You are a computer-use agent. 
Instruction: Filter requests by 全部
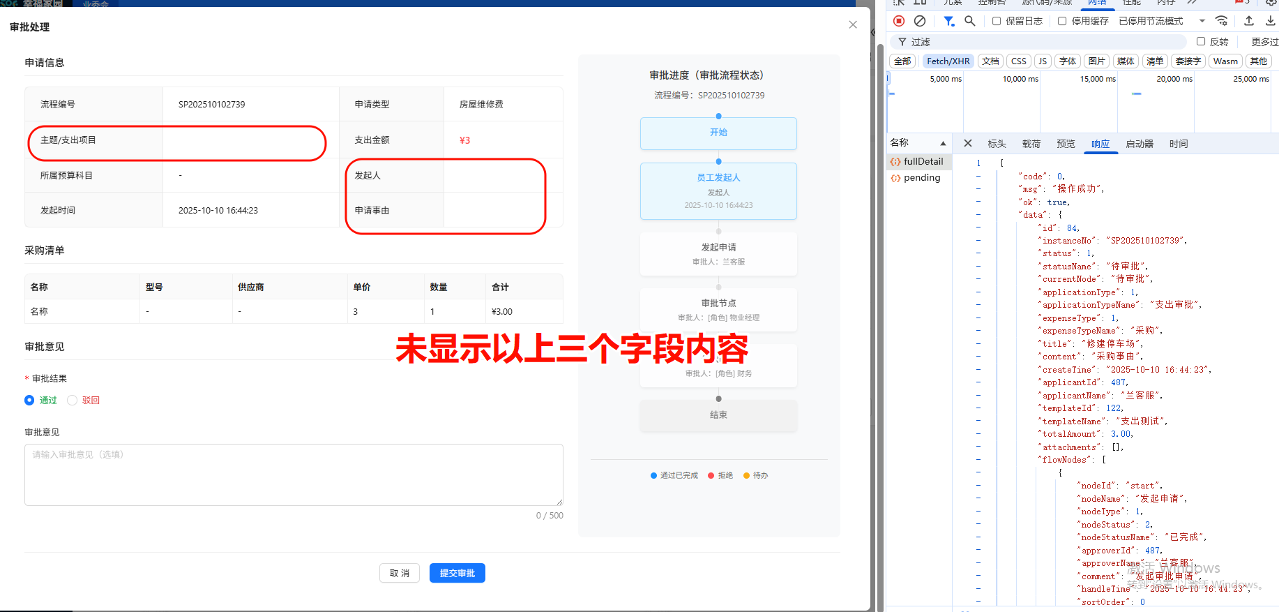point(902,61)
